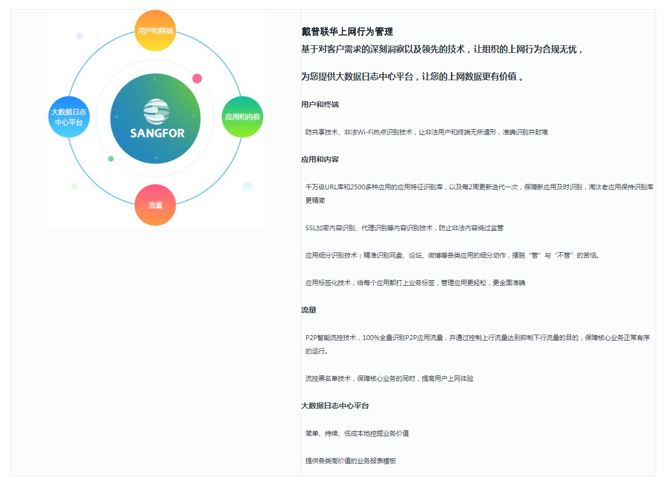Click the line starting 防共享技术
This screenshot has width=668, height=482.
[x=426, y=132]
